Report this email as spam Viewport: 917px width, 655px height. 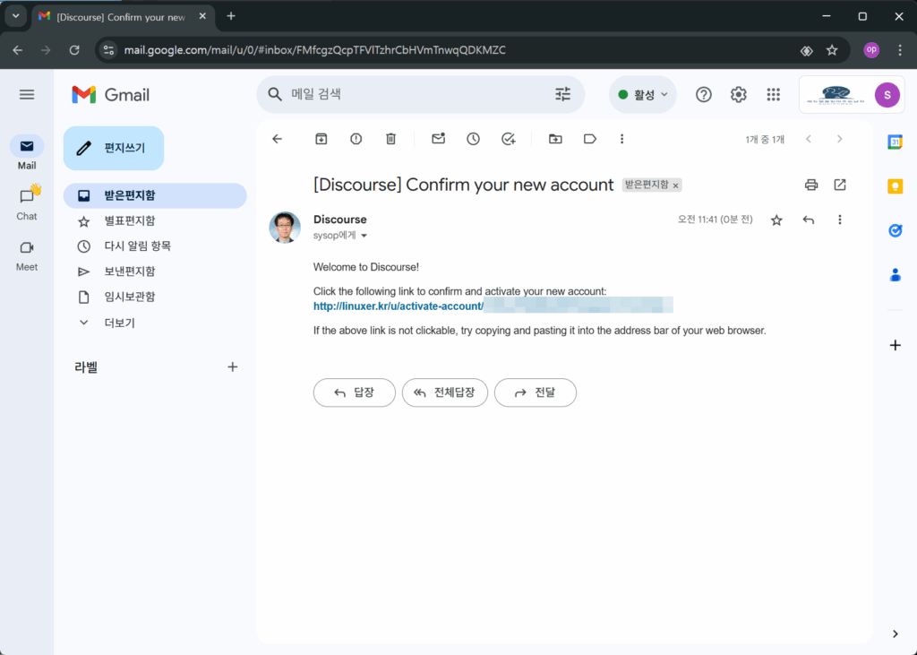[356, 139]
